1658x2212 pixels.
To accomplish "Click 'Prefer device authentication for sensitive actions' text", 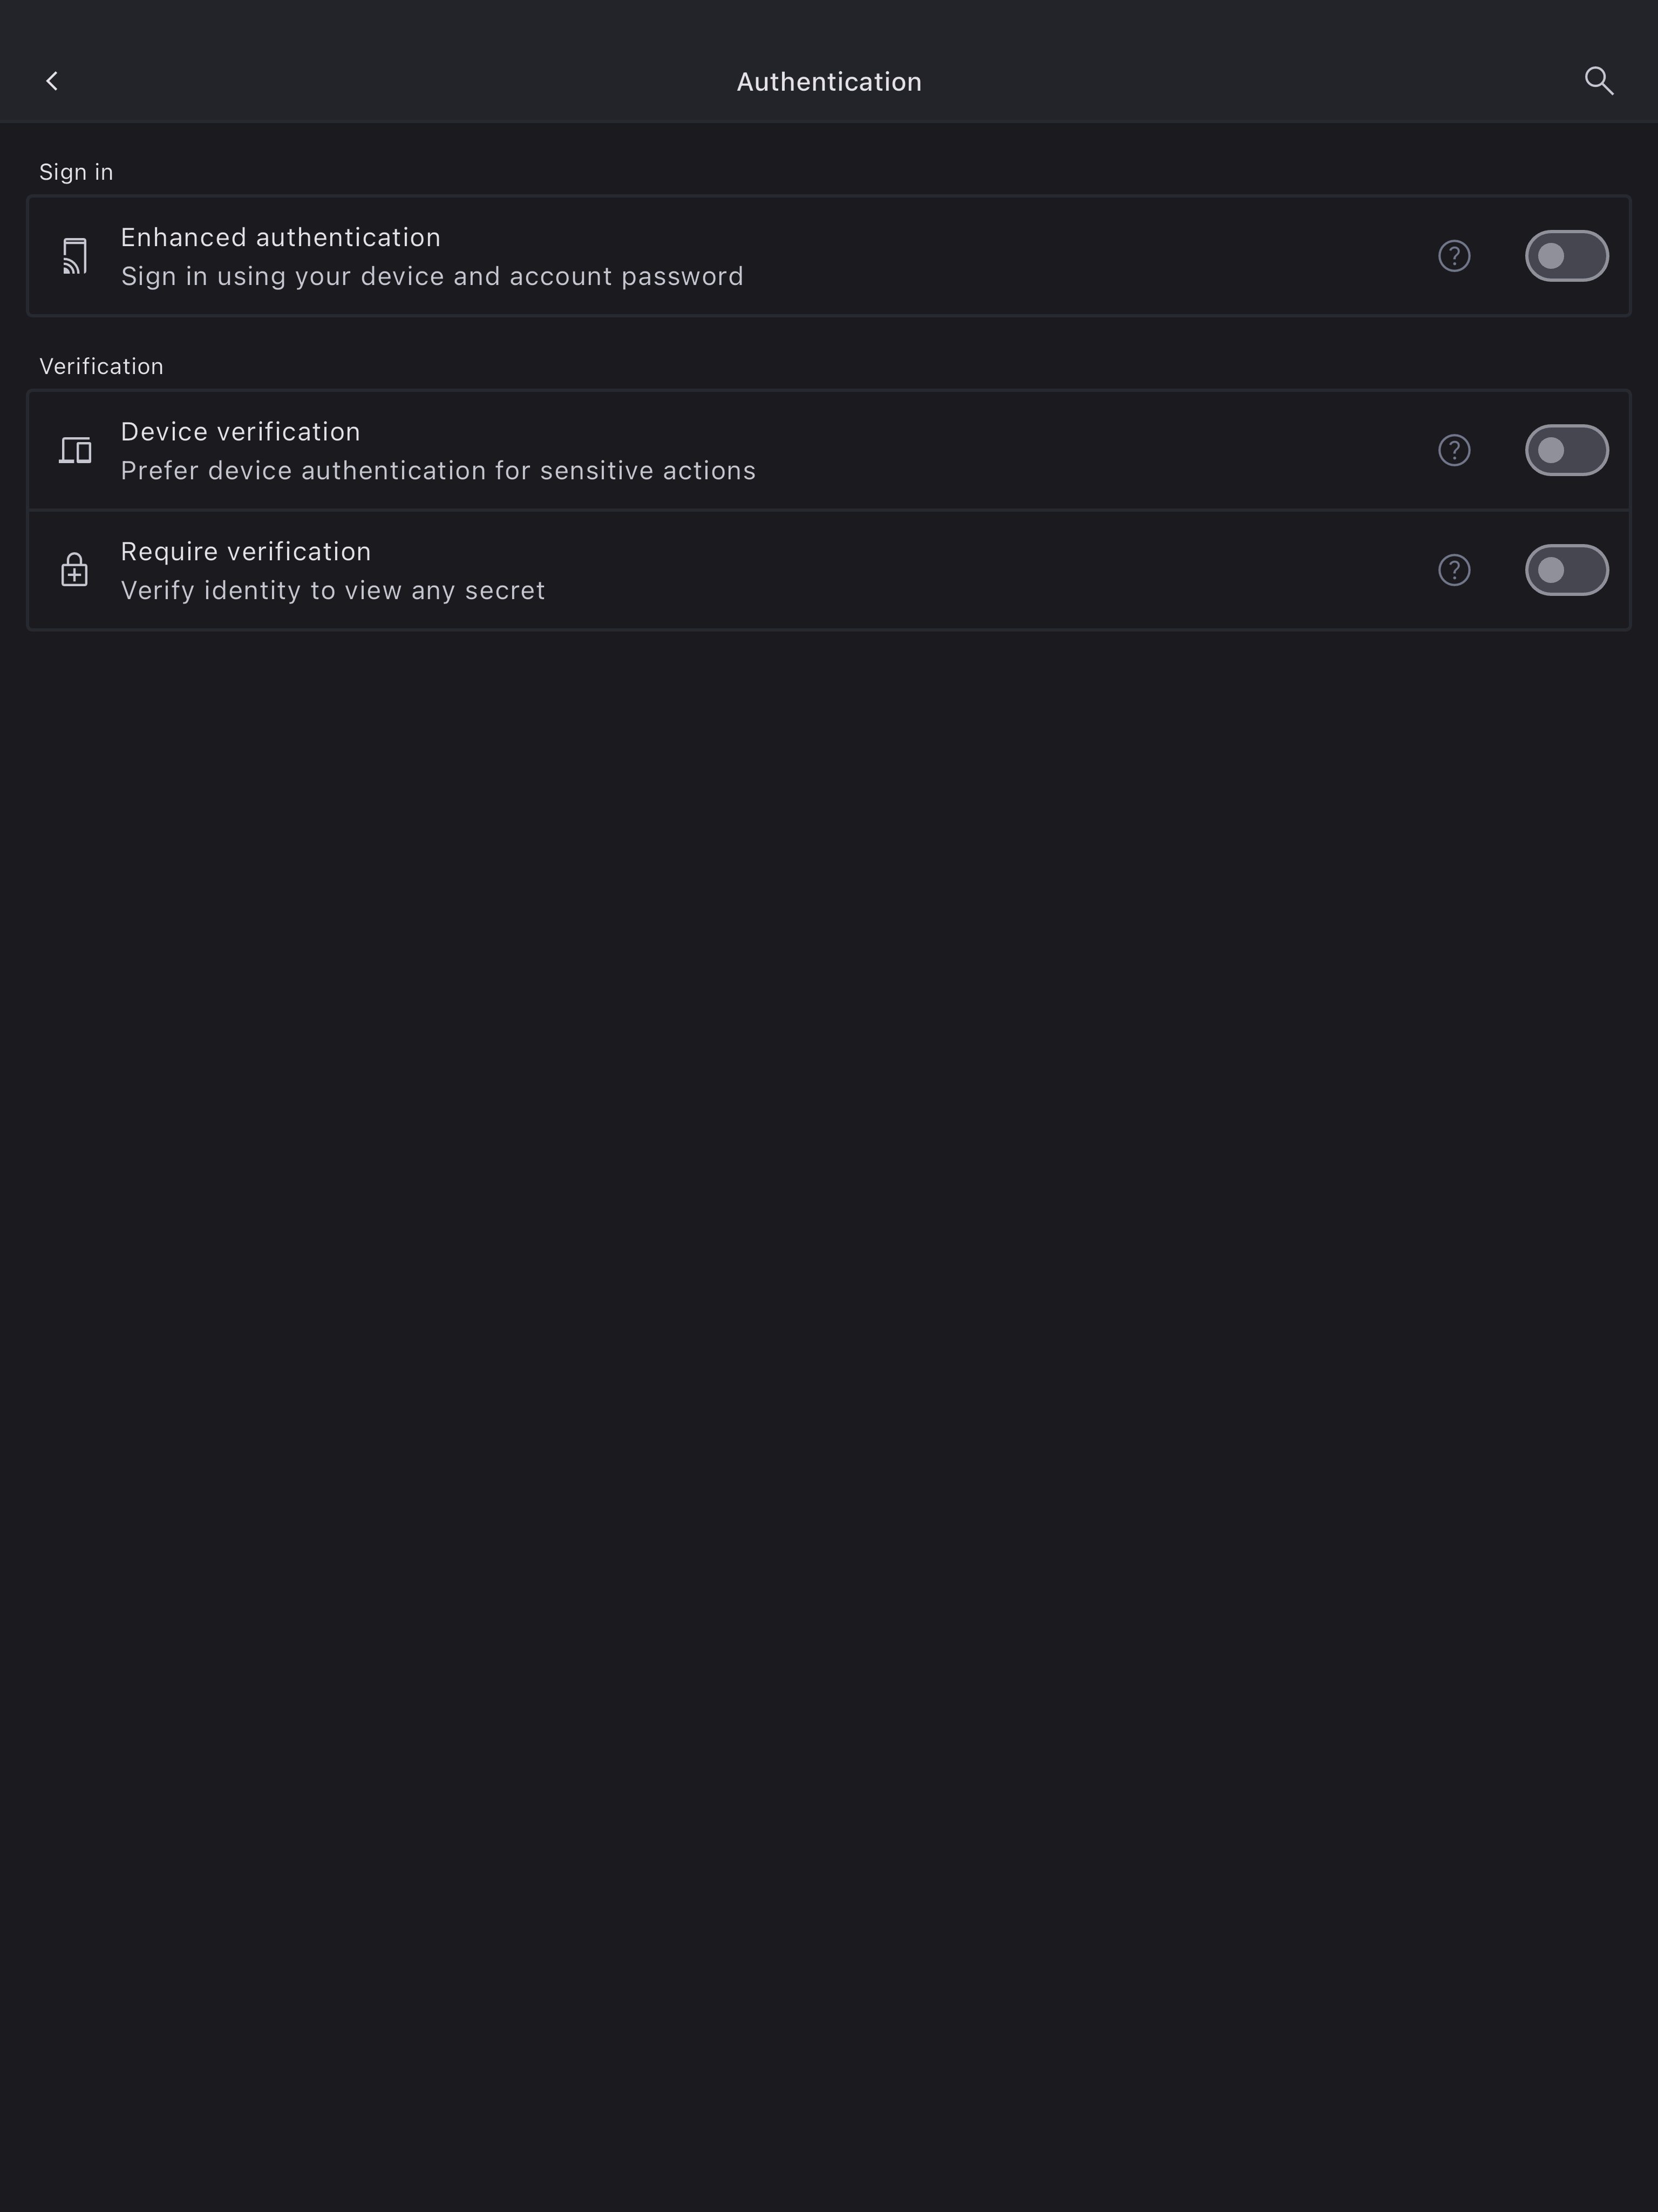I will 438,470.
